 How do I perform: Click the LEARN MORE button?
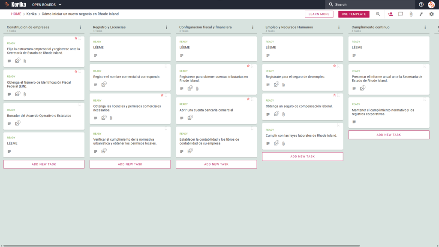319,14
